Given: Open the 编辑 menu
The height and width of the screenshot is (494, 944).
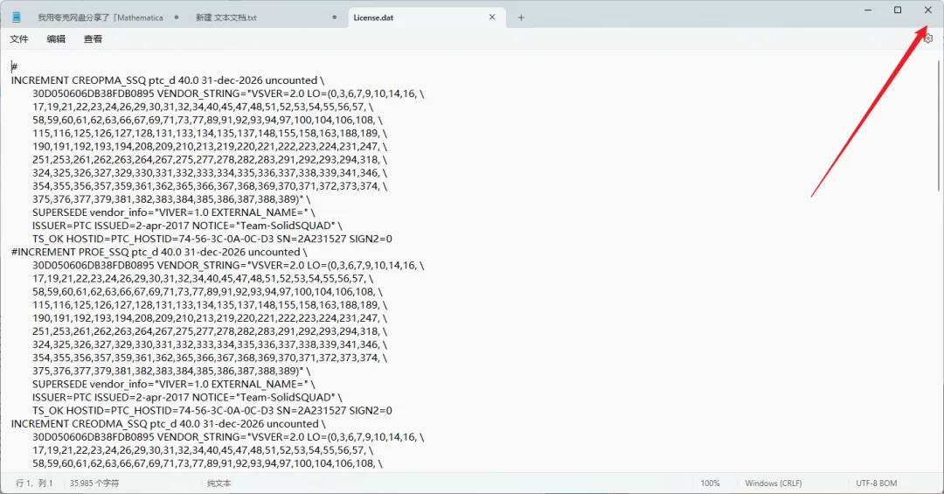Looking at the screenshot, I should point(56,39).
